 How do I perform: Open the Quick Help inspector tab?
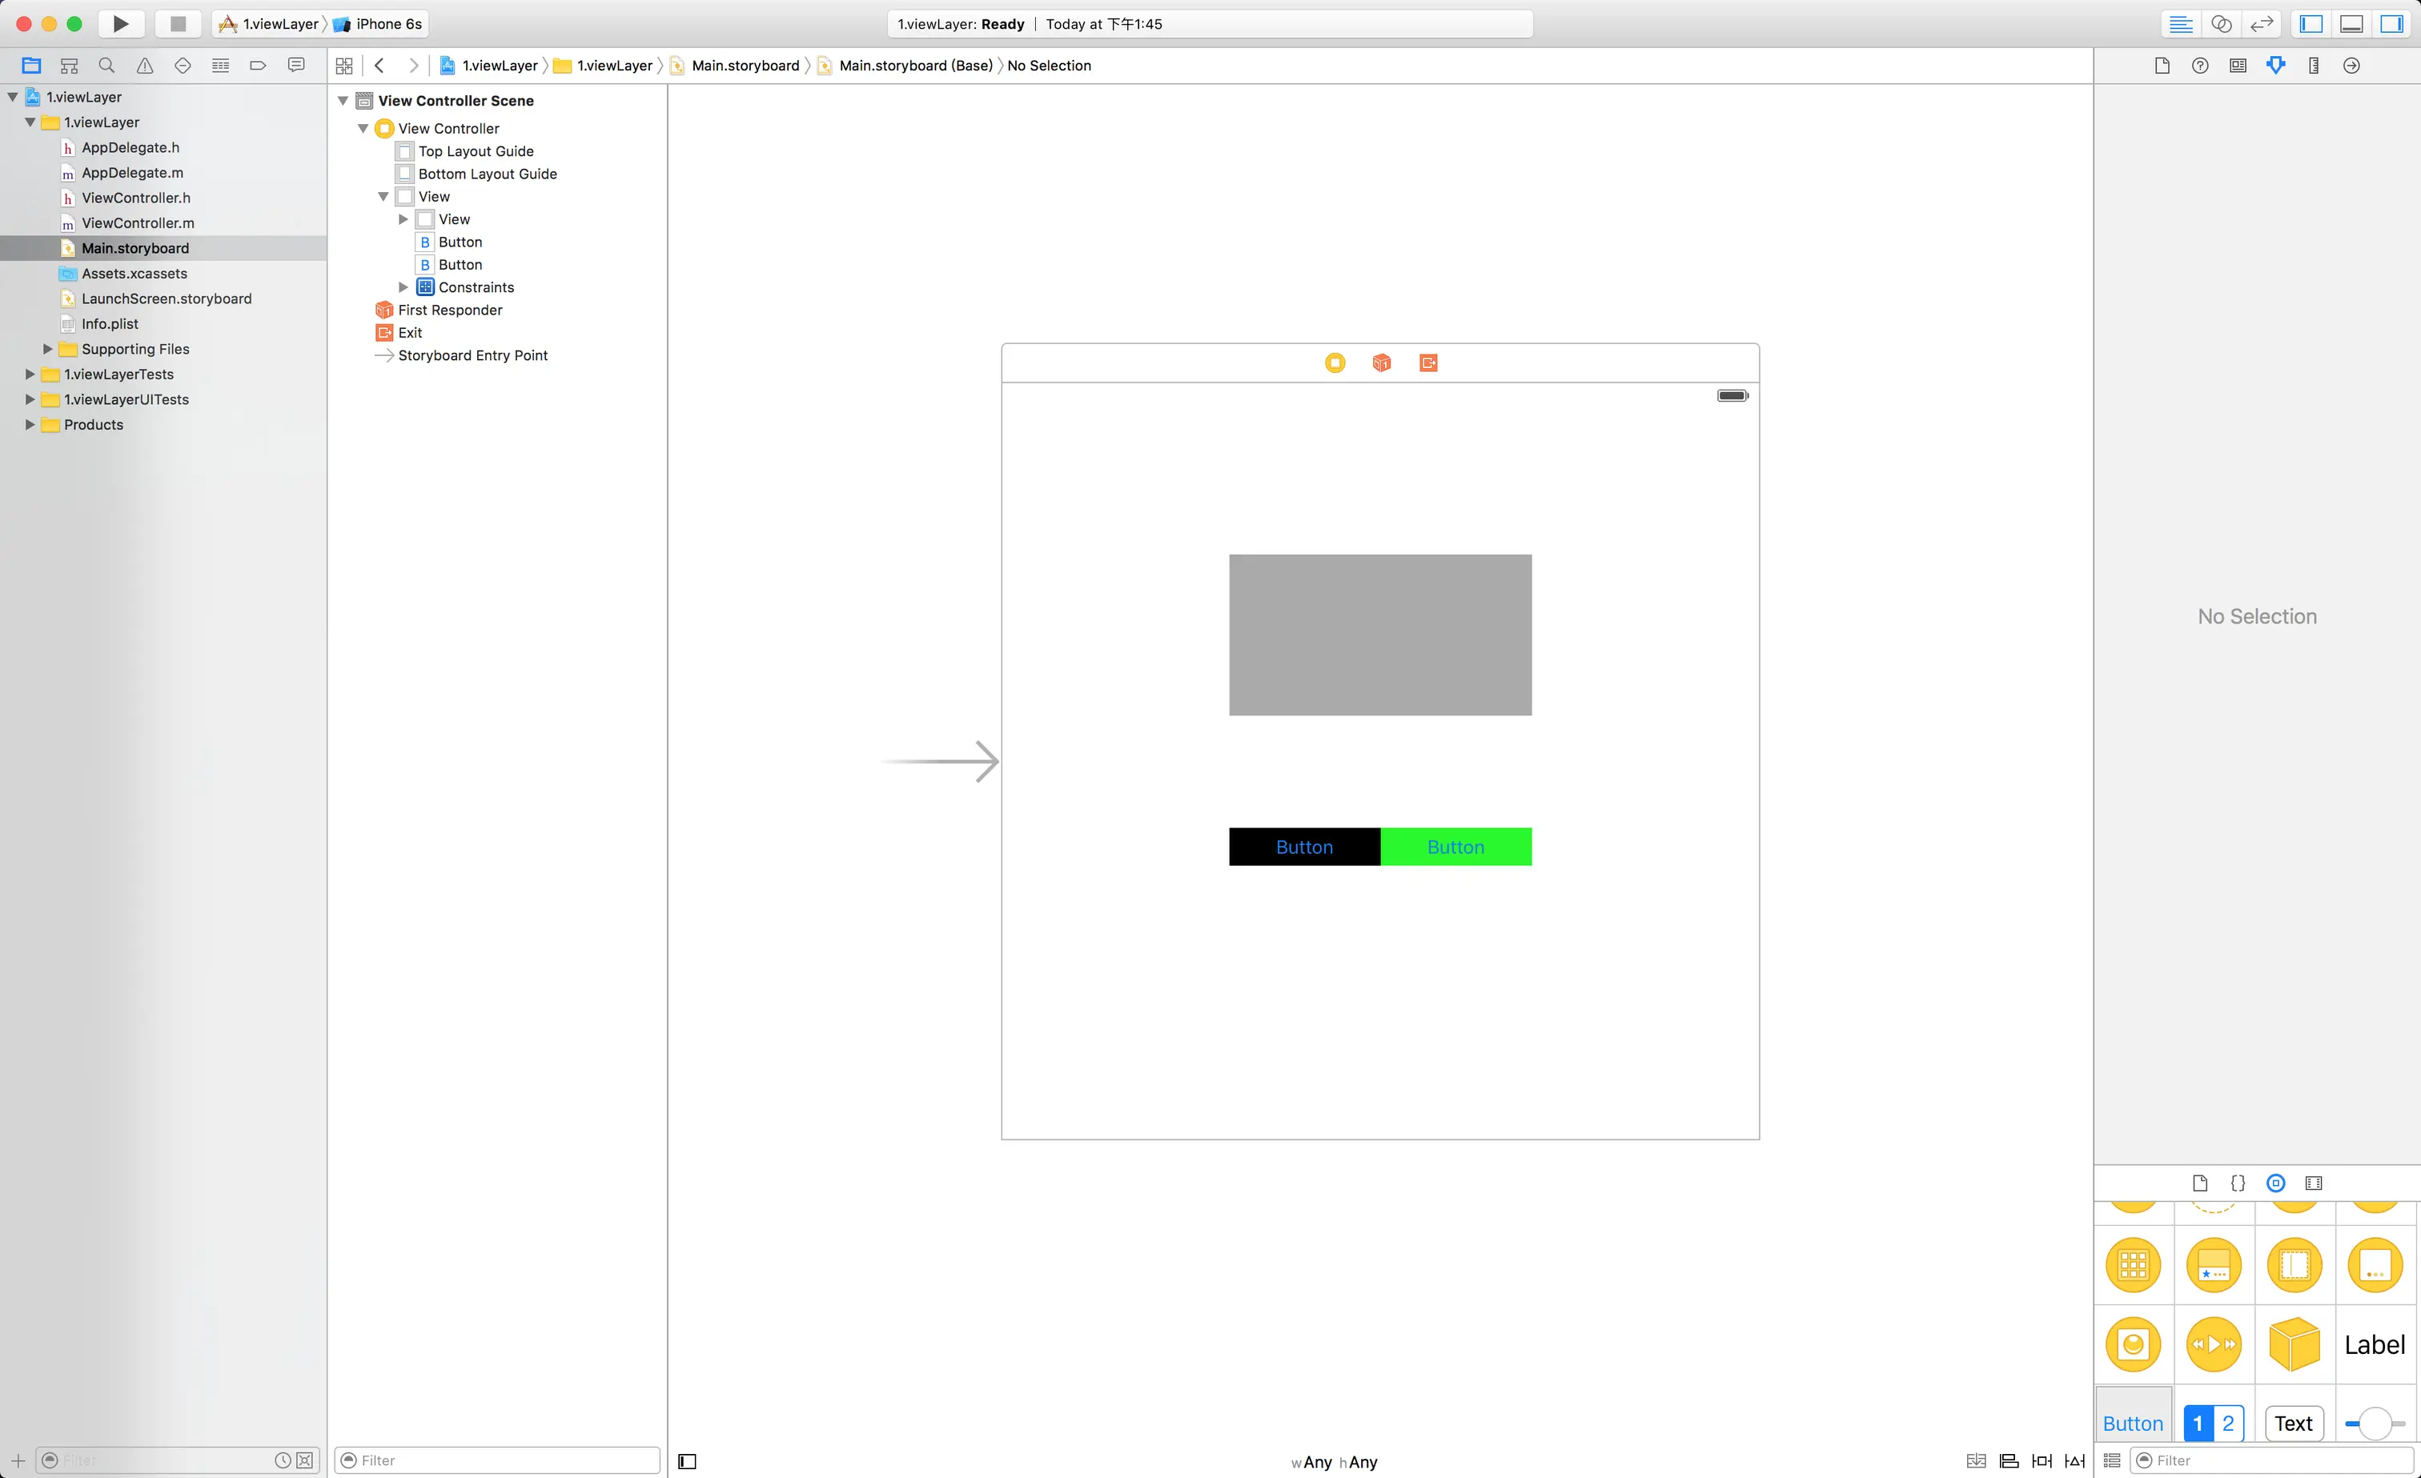point(2200,66)
